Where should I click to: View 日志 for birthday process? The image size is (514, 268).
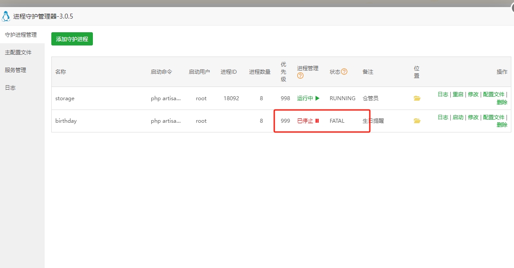pos(443,117)
